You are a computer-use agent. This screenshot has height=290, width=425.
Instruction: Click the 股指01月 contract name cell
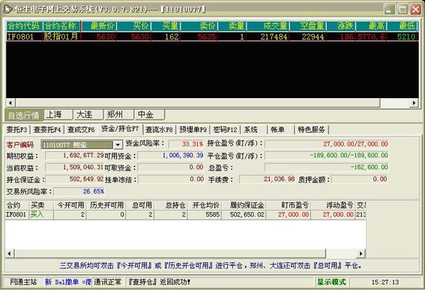click(x=61, y=37)
